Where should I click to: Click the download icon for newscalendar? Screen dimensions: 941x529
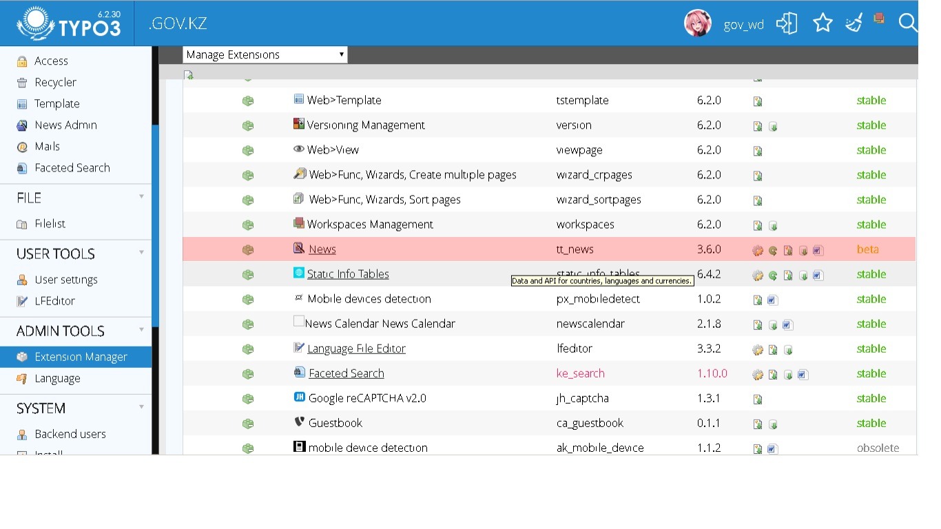(x=773, y=324)
